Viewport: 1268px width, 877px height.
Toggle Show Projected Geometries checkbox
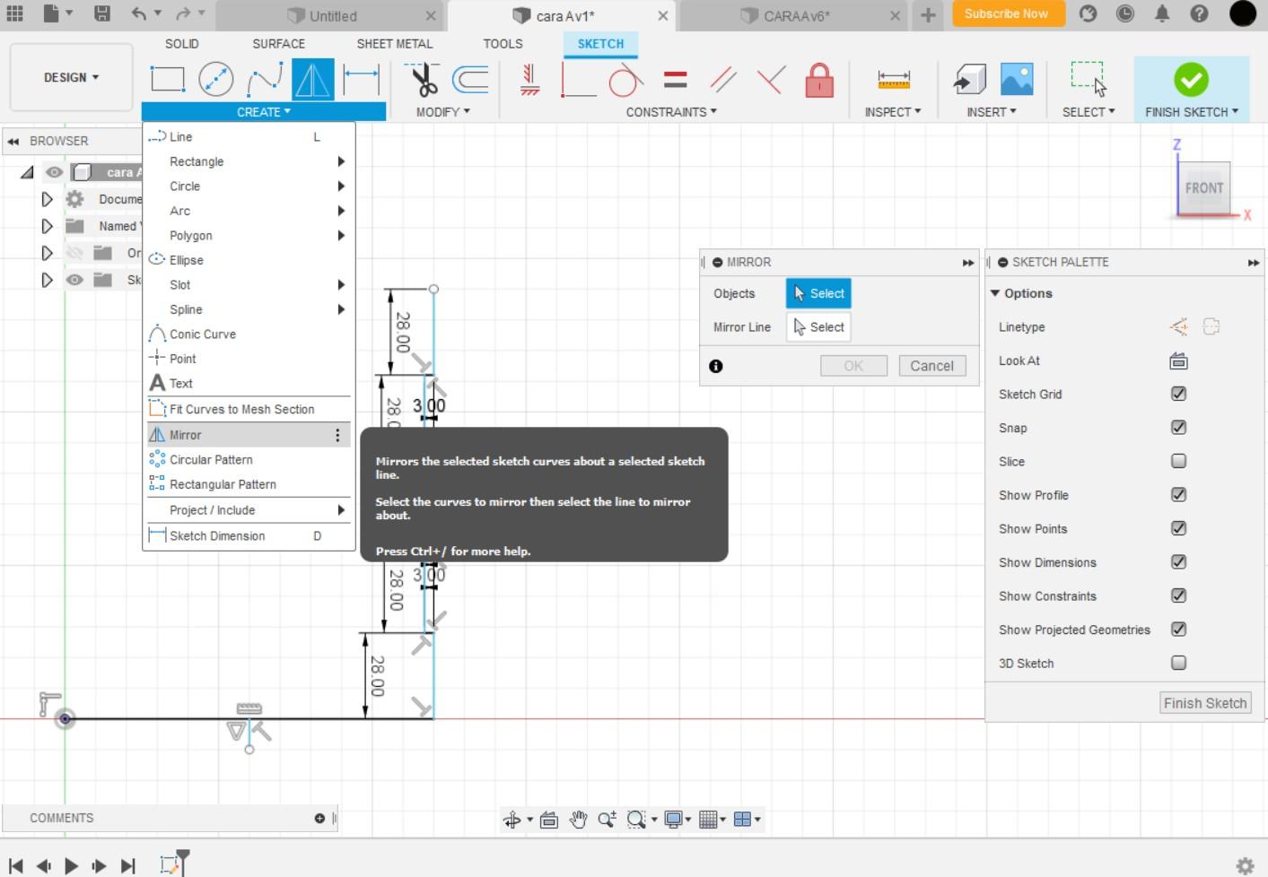coord(1178,630)
